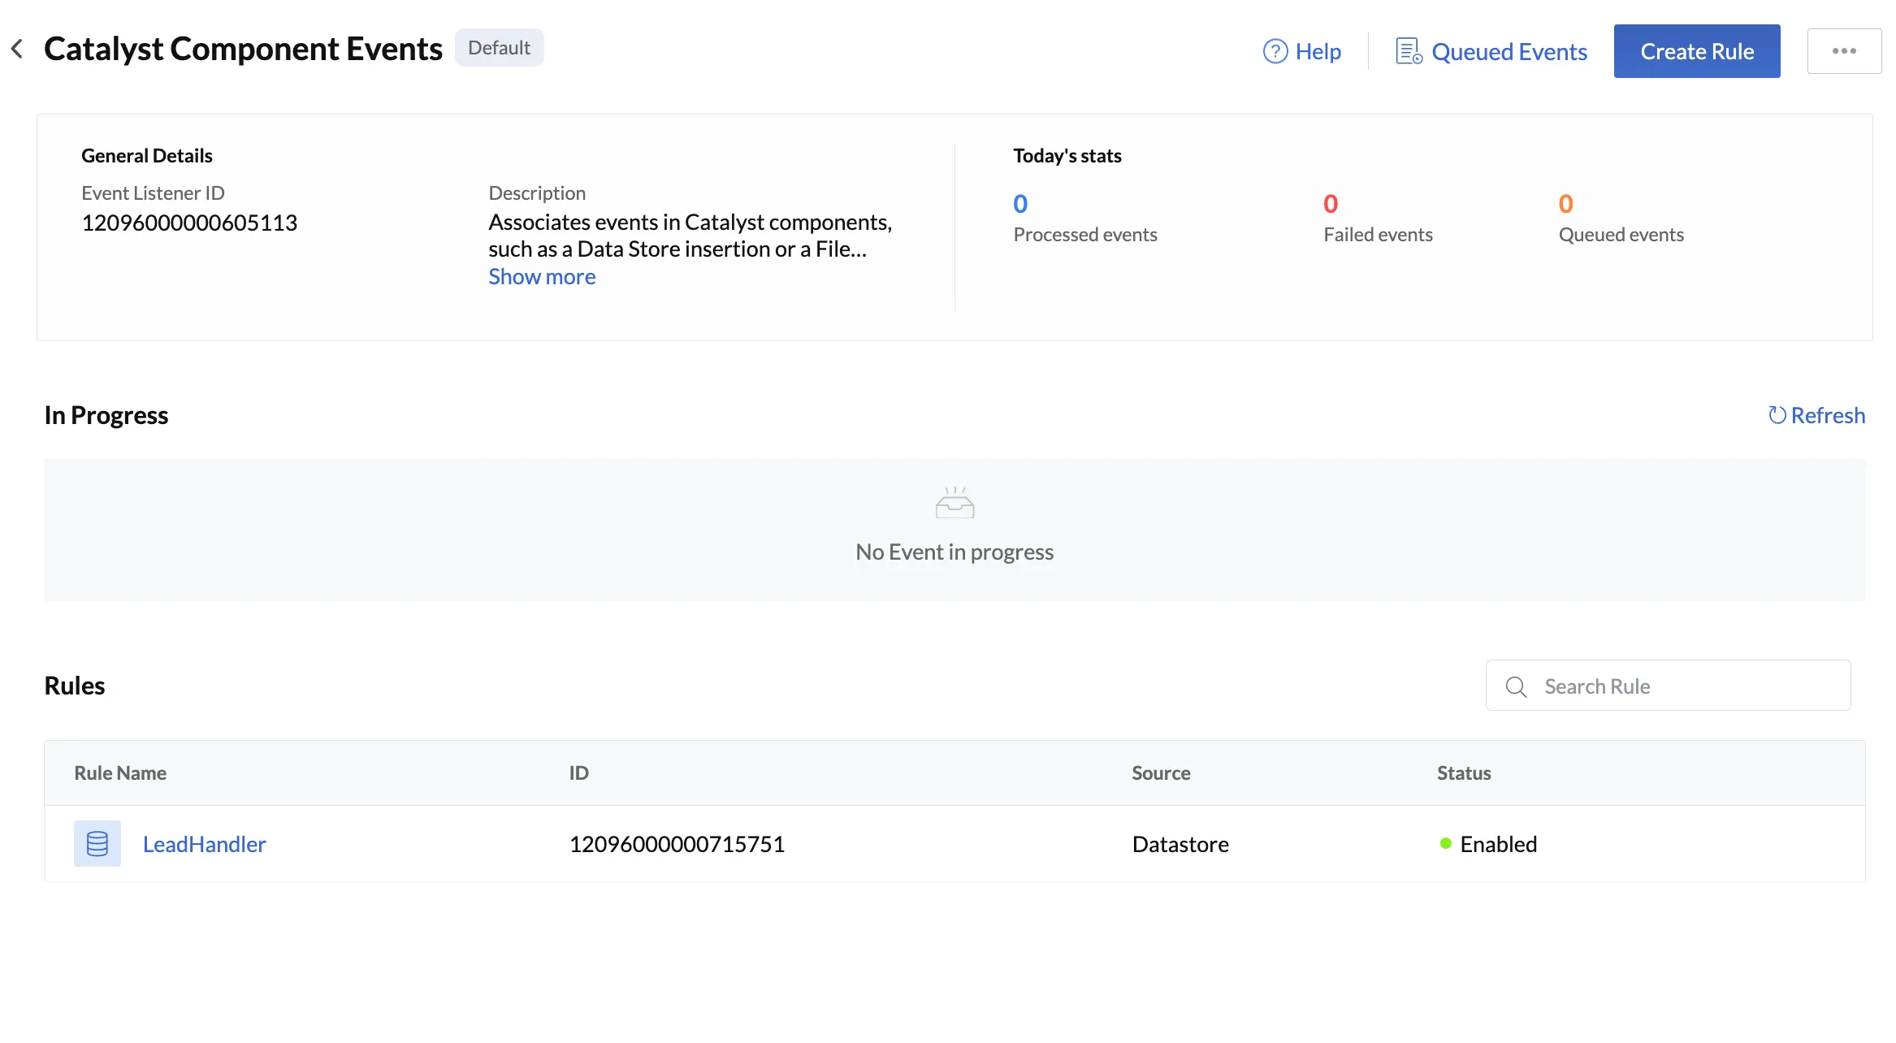Click rule ID 12096000000715751
The height and width of the screenshot is (1043, 1896).
(x=677, y=844)
